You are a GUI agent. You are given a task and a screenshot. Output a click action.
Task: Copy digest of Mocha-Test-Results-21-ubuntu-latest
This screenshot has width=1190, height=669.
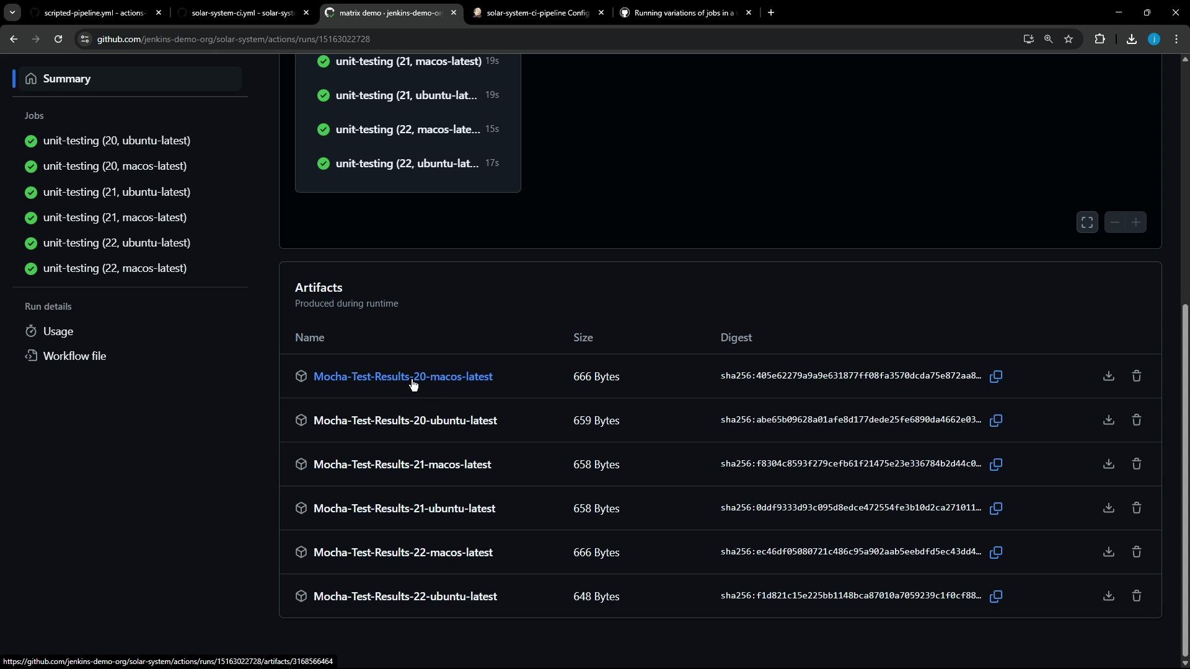click(996, 509)
